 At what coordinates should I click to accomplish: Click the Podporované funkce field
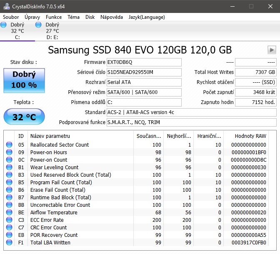point(192,122)
